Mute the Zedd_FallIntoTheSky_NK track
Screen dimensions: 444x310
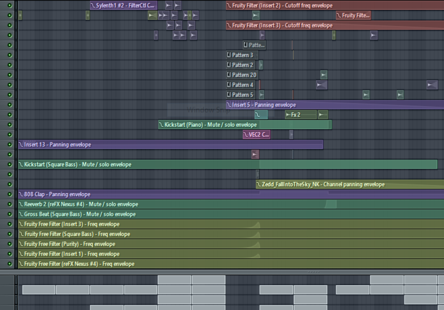[x=10, y=184]
